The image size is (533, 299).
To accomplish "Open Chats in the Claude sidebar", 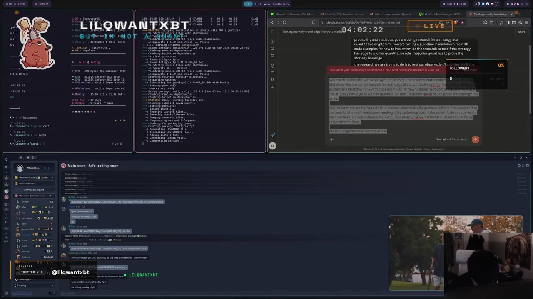I will tap(273, 66).
